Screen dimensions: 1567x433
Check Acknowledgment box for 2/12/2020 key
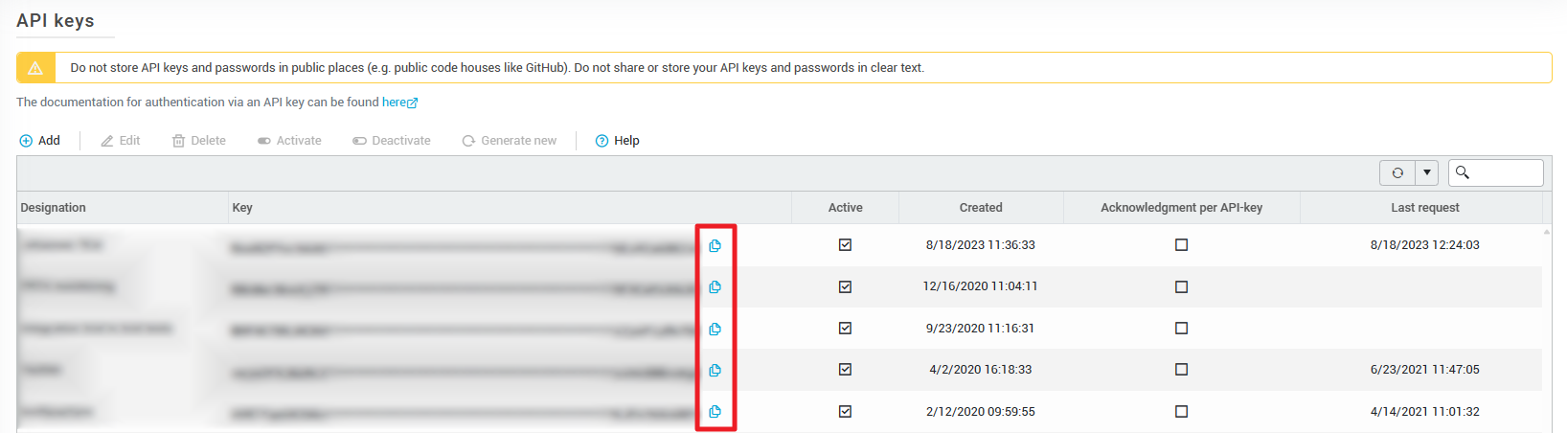(1181, 412)
